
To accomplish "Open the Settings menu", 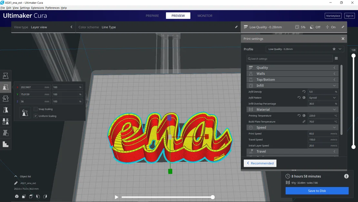I will coord(25,8).
